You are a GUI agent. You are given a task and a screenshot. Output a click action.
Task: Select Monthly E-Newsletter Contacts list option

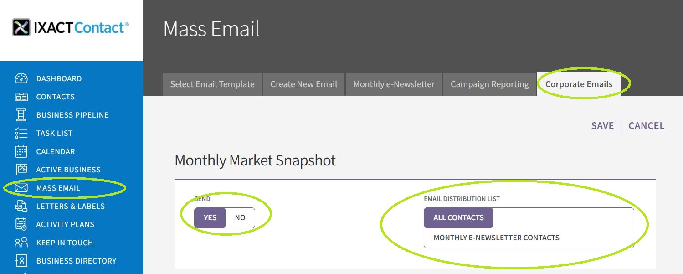(497, 238)
